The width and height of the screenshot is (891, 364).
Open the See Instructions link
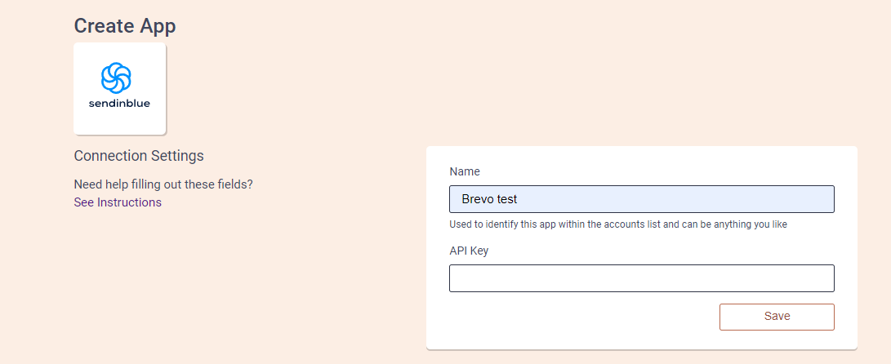coord(118,202)
